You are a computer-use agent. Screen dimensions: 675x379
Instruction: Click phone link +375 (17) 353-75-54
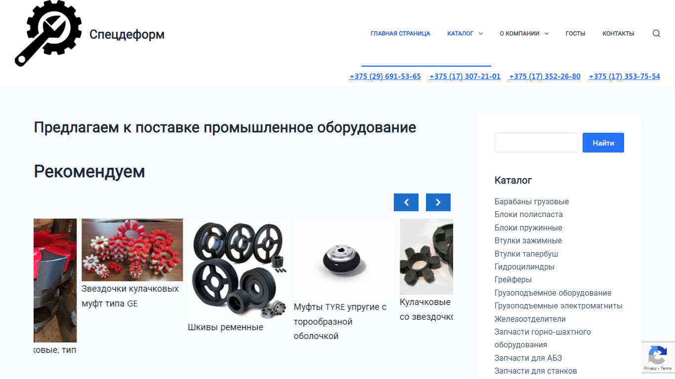click(x=625, y=76)
